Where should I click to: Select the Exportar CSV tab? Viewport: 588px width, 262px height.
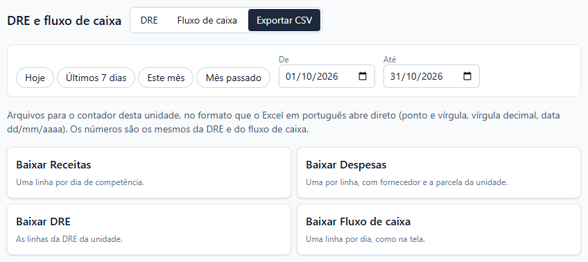[284, 20]
